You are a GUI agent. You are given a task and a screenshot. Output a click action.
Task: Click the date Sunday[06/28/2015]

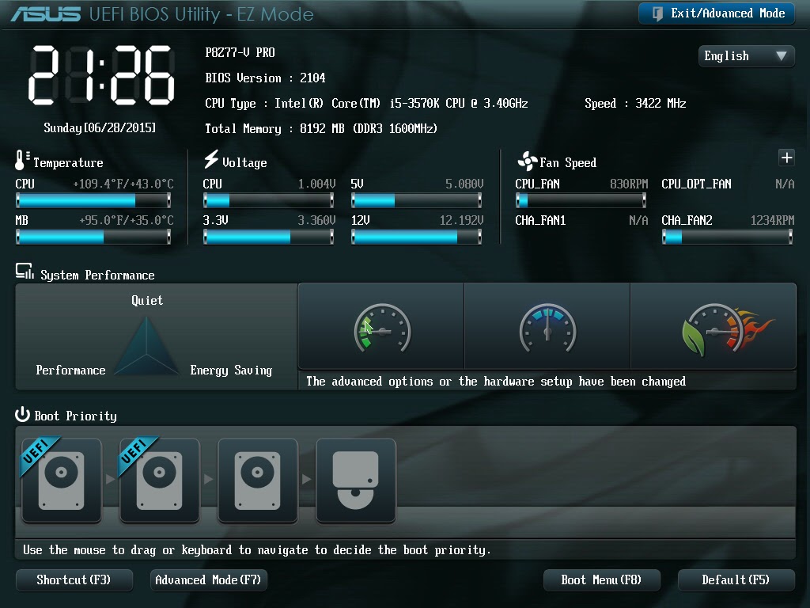pyautogui.click(x=100, y=127)
